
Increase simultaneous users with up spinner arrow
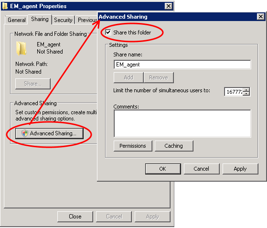(246, 90)
